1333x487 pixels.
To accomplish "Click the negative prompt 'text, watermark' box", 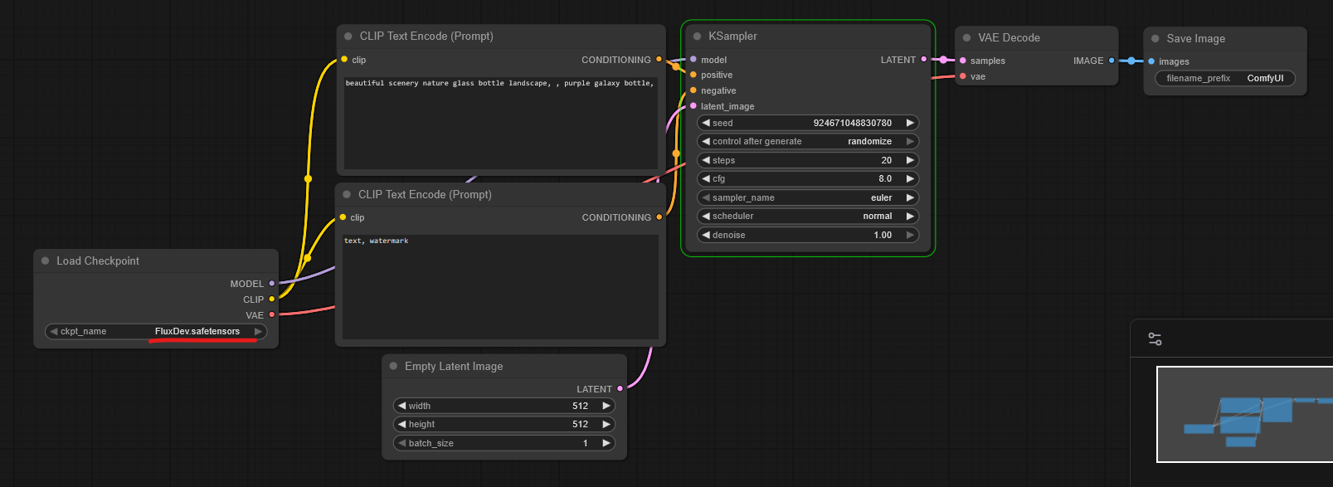I will (500, 286).
